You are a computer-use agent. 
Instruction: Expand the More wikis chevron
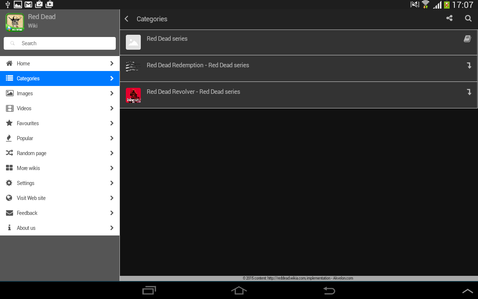112,168
